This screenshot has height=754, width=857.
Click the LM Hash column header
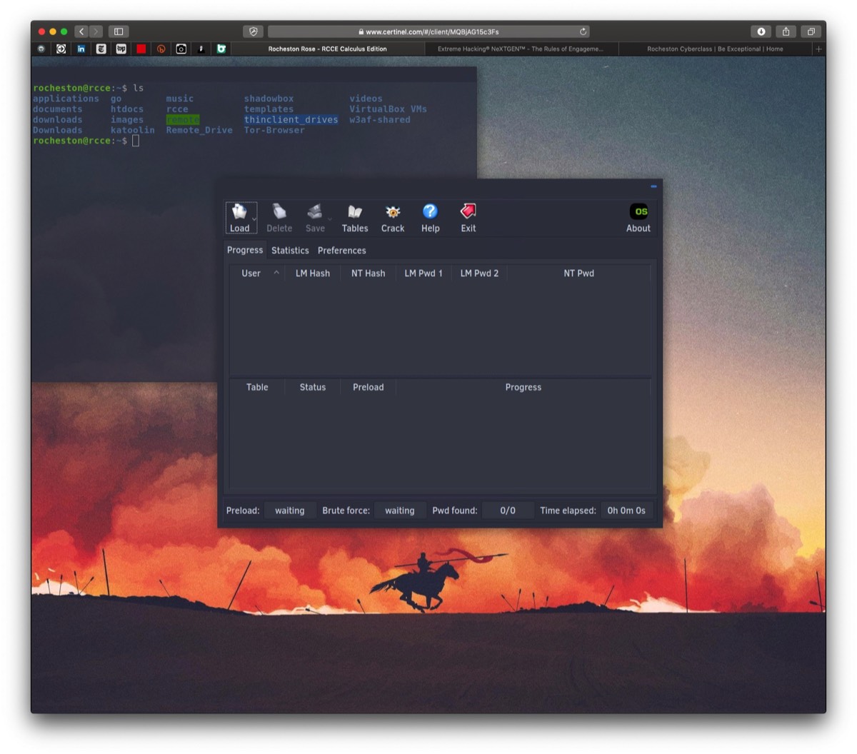point(313,273)
